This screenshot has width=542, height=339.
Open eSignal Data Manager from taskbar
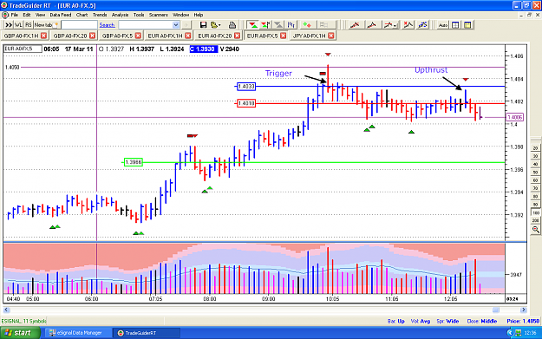(78, 333)
